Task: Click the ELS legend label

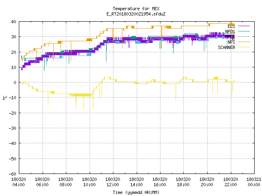Action: [x=231, y=26]
